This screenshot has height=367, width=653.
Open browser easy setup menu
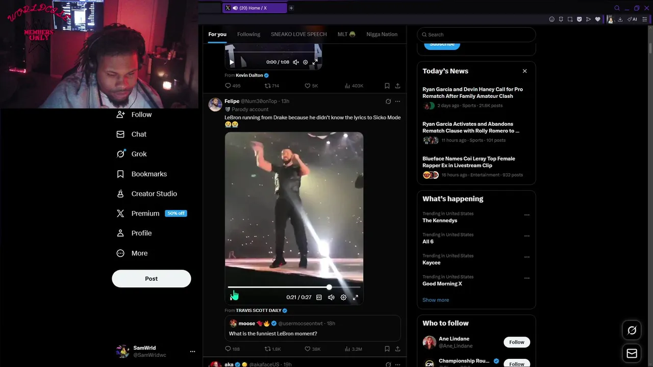click(x=645, y=19)
